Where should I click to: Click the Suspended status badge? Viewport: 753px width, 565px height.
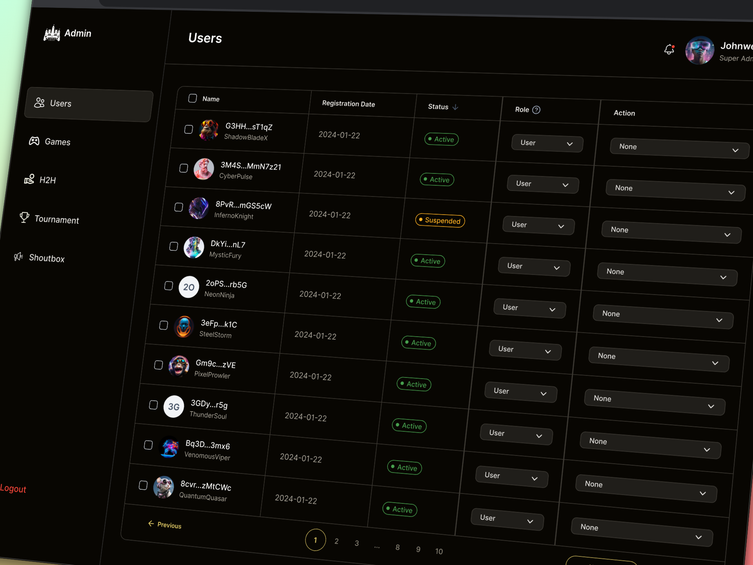(440, 221)
